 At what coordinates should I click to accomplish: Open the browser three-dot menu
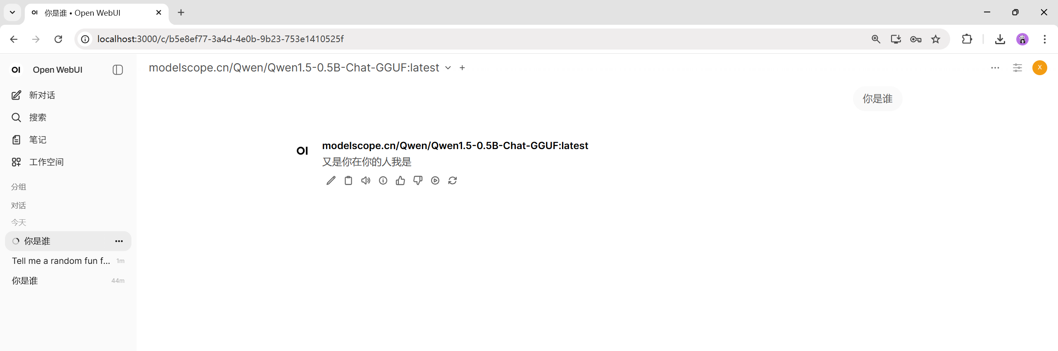[1045, 39]
